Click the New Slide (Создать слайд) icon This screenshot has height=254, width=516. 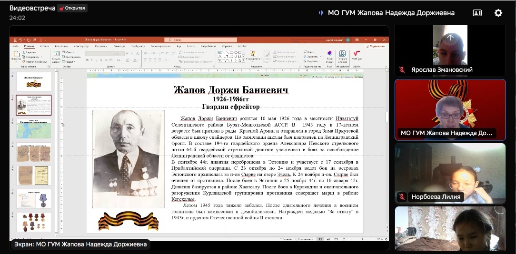tap(56, 53)
